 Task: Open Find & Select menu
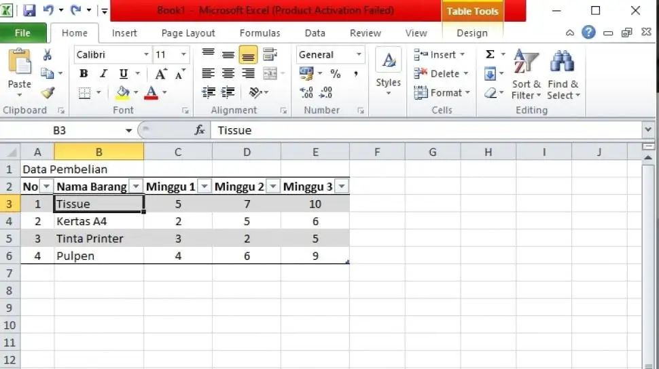563,74
